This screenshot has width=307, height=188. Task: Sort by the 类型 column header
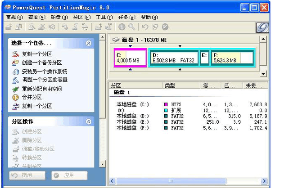coord(181,85)
